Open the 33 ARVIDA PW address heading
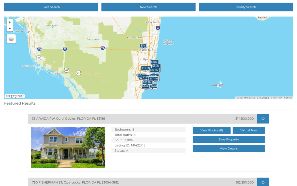The image size is (297, 186). point(68,119)
